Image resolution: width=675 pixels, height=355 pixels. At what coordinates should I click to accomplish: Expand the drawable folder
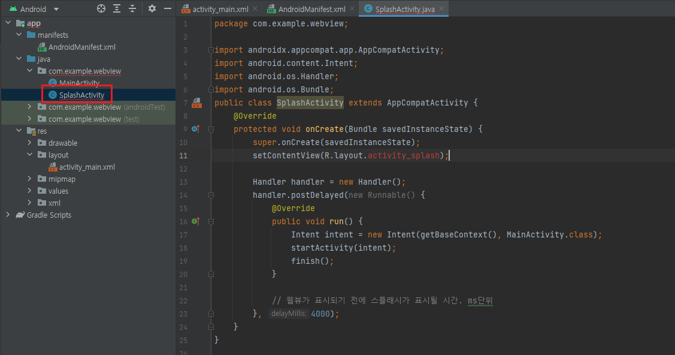tap(30, 143)
